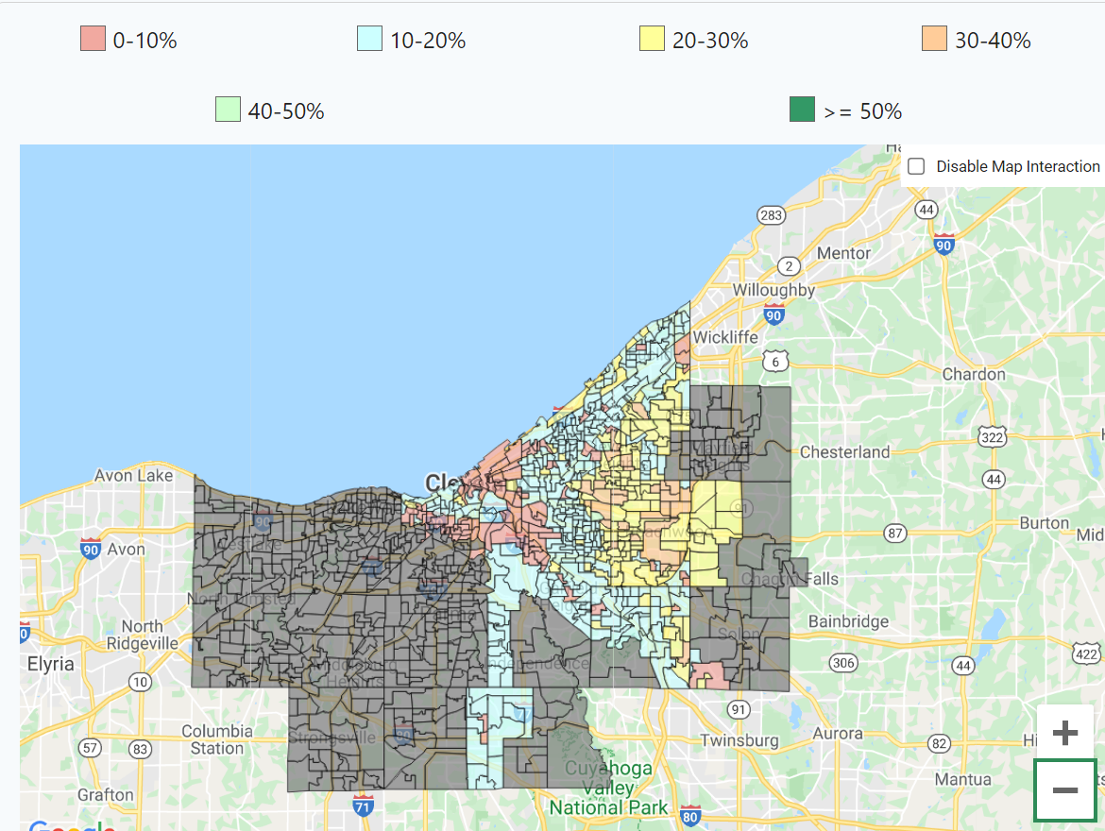
Task: Click the 10-20% light blue legend swatch
Action: point(370,39)
